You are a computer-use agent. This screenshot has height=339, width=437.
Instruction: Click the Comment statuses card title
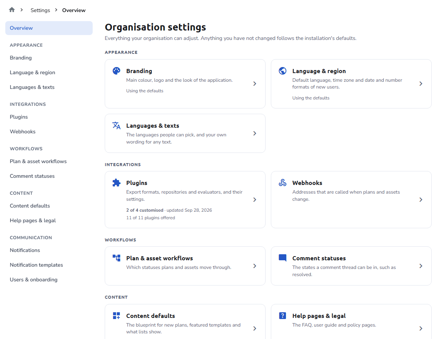point(319,258)
